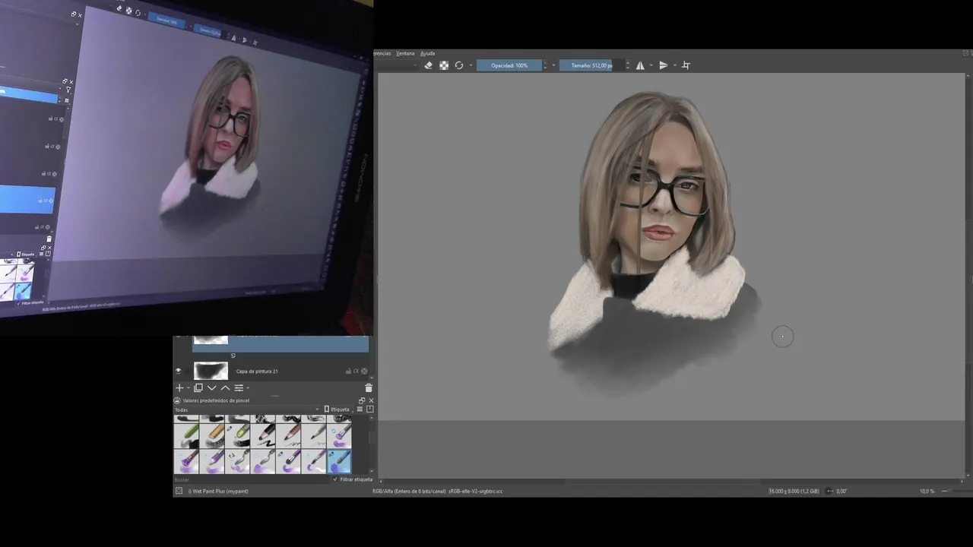The image size is (973, 547).
Task: Select the grey pencil brush preset
Action: click(313, 435)
